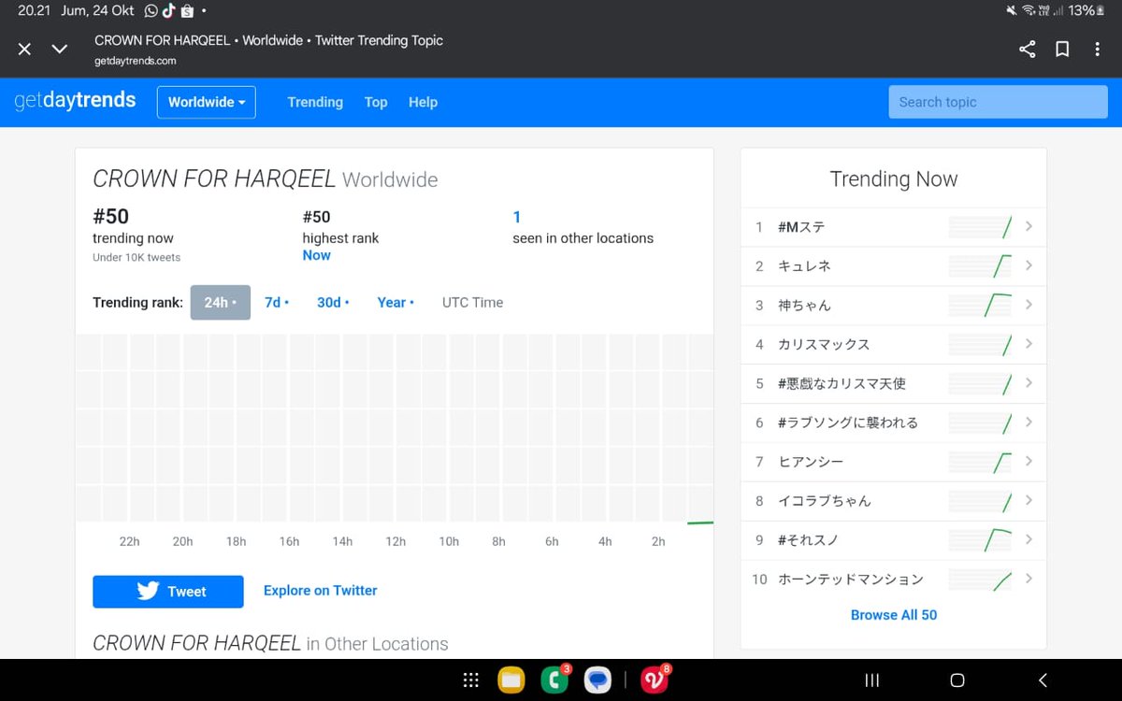Screen dimensions: 1122x701
Task: Click the blue Tweet button
Action: click(x=168, y=592)
